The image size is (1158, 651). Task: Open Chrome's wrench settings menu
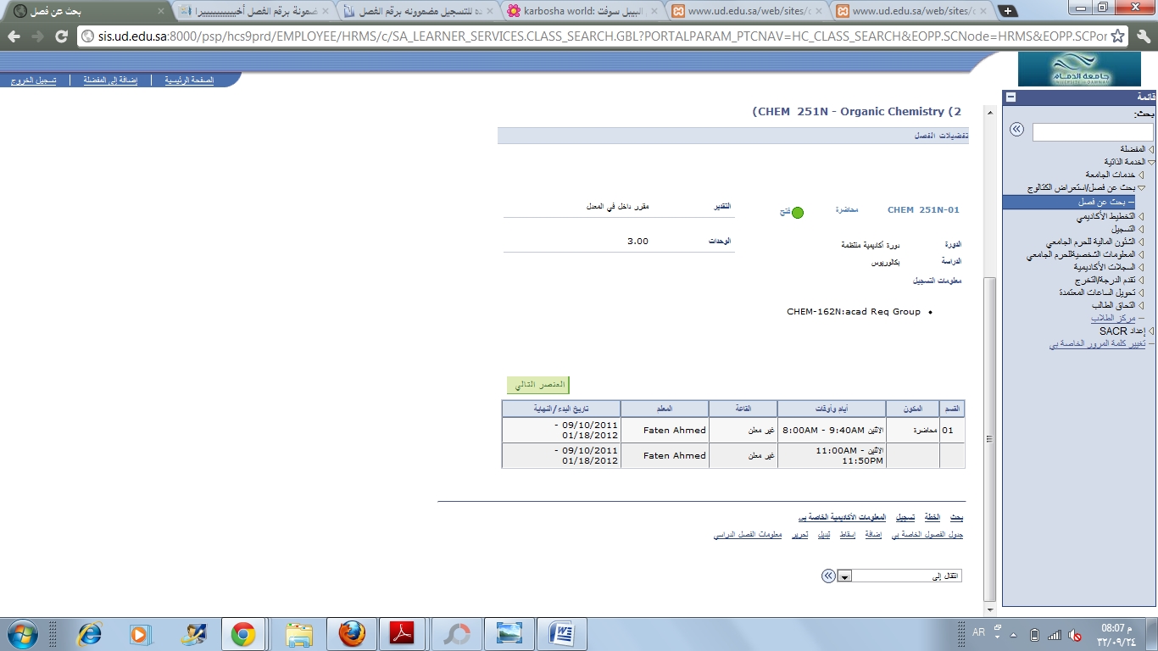(1142, 36)
